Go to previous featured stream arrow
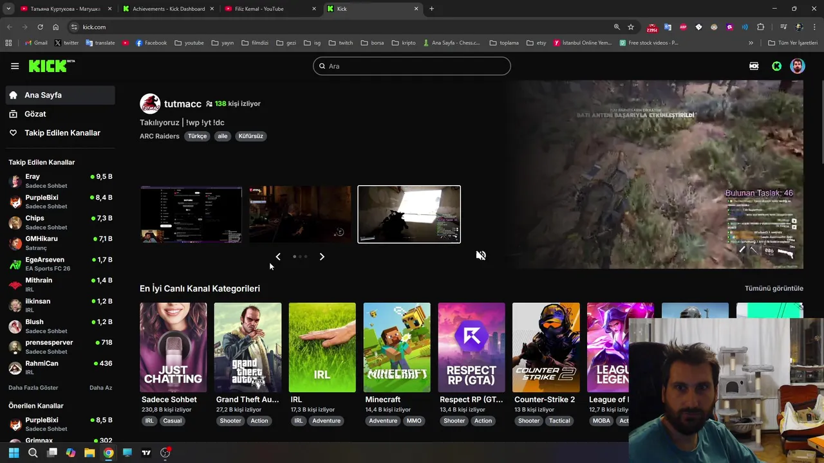The width and height of the screenshot is (824, 463). 278,257
